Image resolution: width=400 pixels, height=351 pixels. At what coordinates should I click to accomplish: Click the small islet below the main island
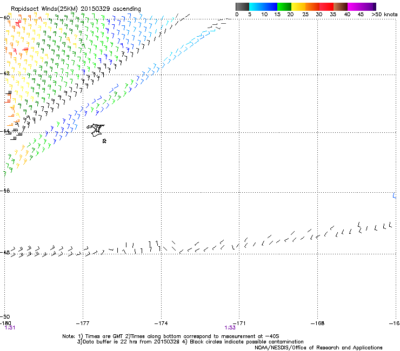[104, 141]
